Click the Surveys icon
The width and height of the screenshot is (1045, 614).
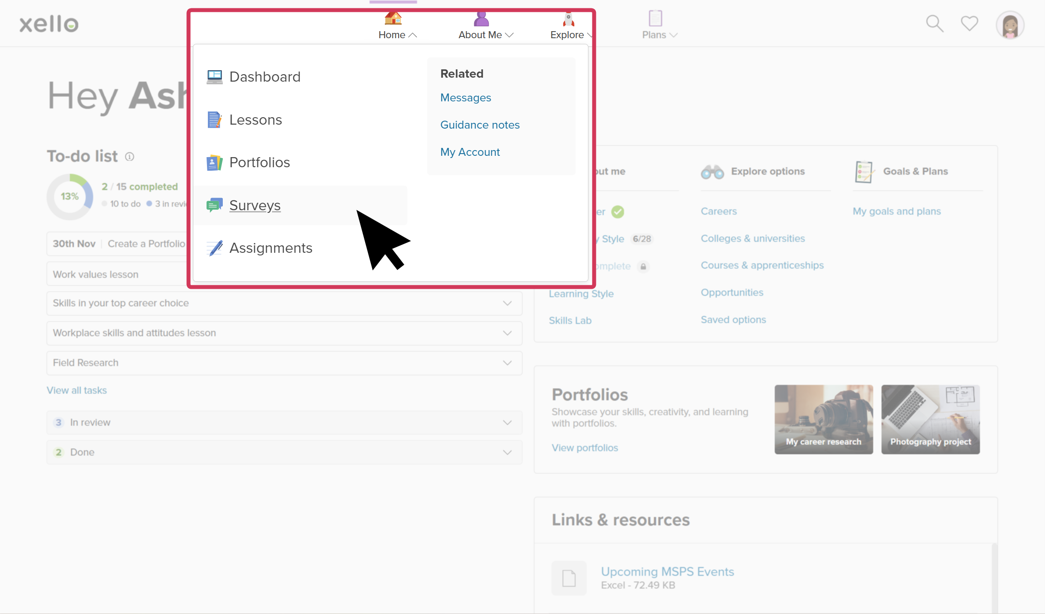tap(214, 205)
